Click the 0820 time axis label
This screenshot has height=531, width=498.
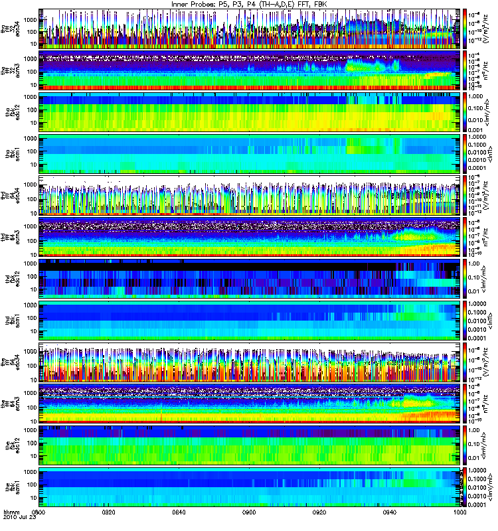(109, 512)
